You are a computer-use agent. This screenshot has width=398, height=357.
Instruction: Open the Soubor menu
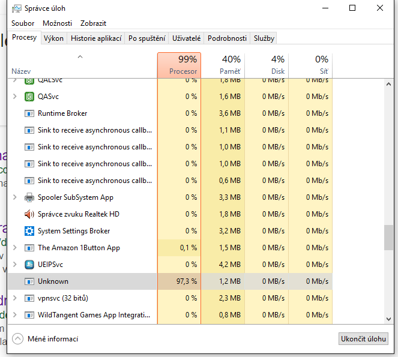pos(23,23)
